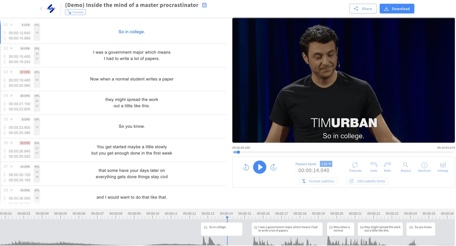This screenshot has width=456, height=246.
Task: Edit the 'I was a government major' subtitle text
Action: click(132, 55)
